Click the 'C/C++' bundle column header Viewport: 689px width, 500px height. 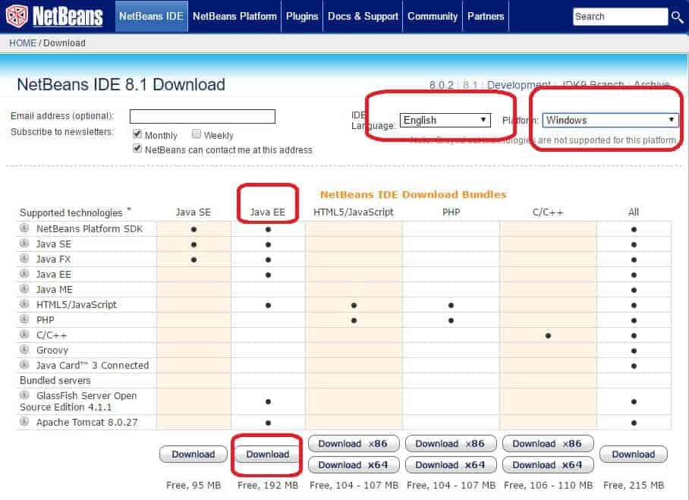pyautogui.click(x=548, y=212)
